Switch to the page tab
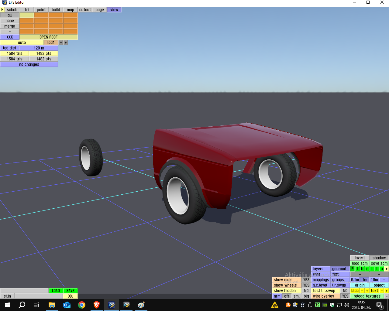389x311 pixels. pos(100,10)
